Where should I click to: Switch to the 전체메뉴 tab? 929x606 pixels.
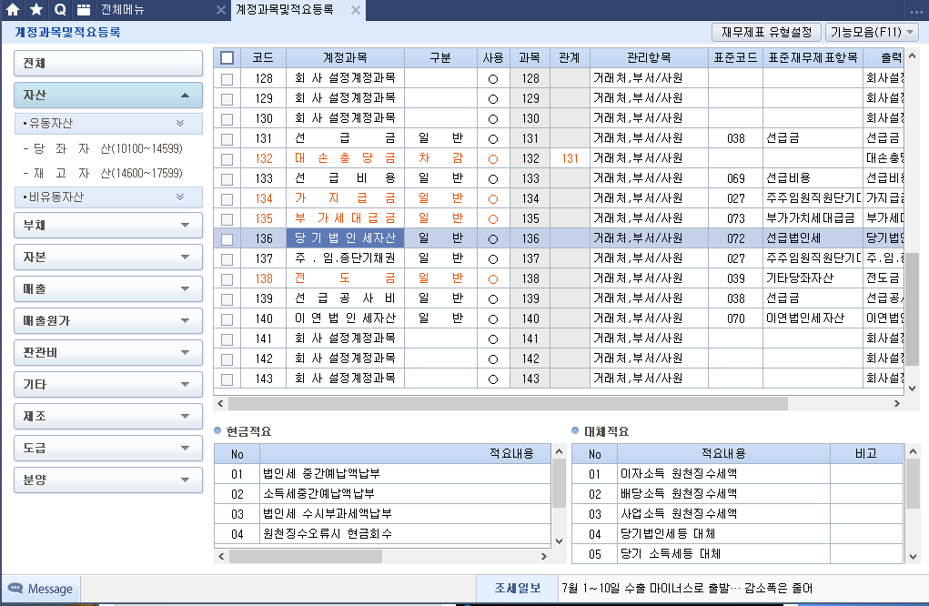click(122, 10)
